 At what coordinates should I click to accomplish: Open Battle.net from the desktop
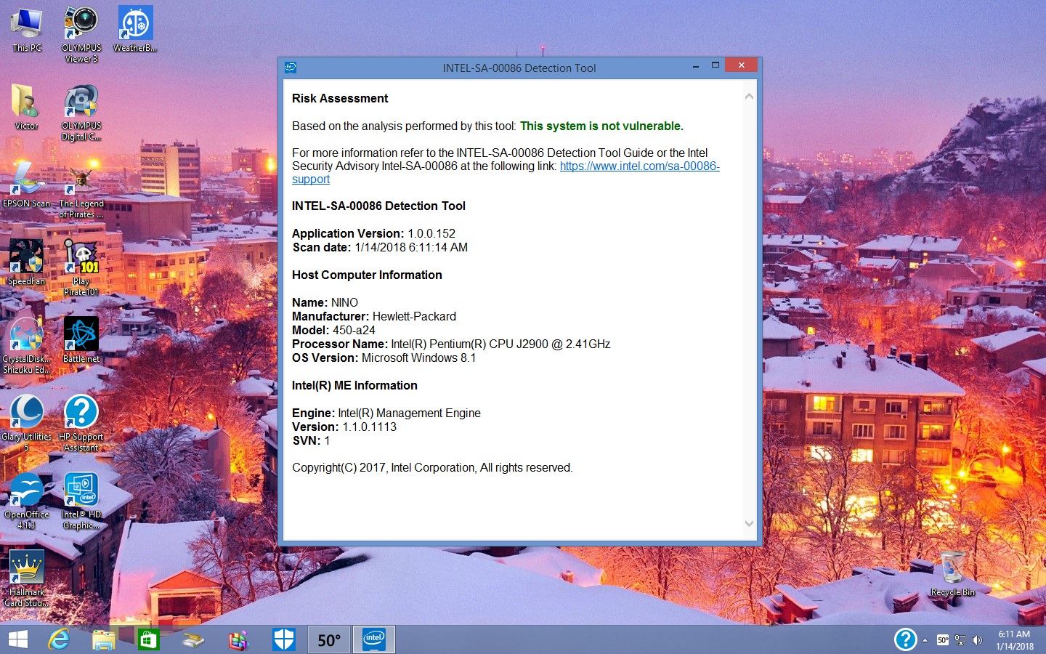(x=81, y=334)
